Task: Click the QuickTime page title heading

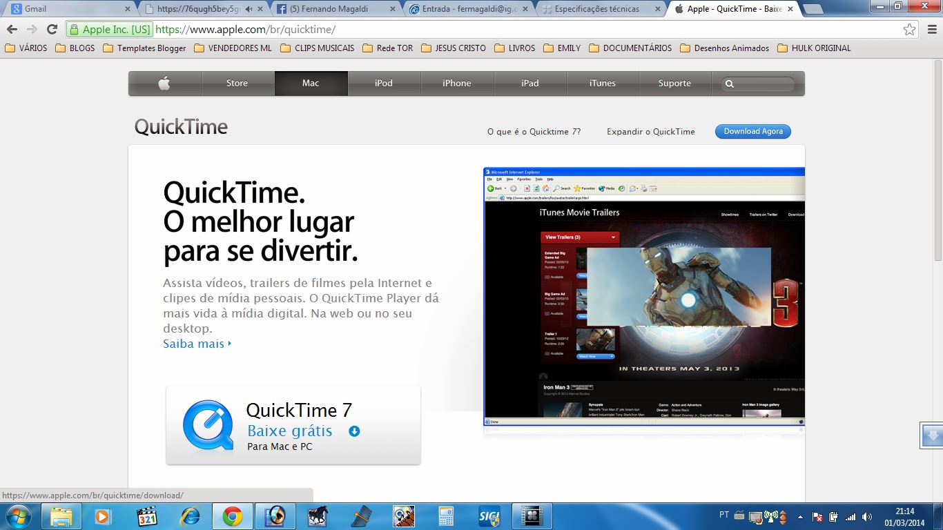Action: coord(181,127)
